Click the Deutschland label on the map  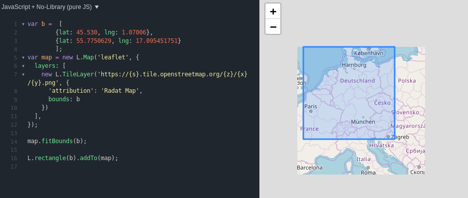[357, 81]
